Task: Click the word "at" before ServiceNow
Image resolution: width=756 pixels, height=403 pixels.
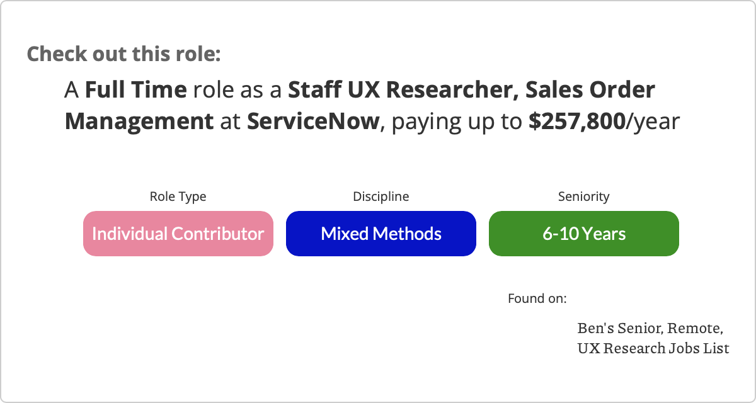Action: (x=231, y=121)
